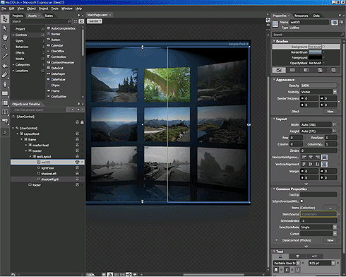This screenshot has width=346, height=277.
Task: Set Vertical Alignment to Stretch
Action: coord(324,164)
